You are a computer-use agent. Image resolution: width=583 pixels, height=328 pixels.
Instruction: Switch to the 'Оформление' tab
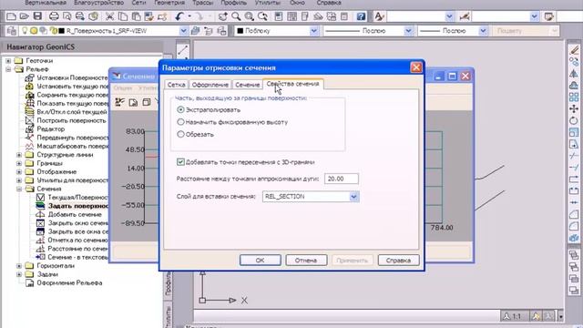pyautogui.click(x=210, y=85)
